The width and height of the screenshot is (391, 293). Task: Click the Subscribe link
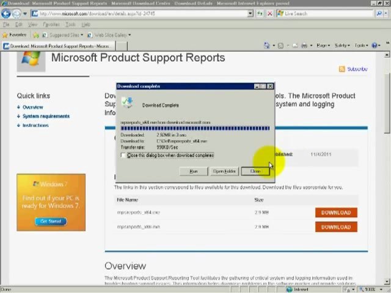(x=357, y=69)
